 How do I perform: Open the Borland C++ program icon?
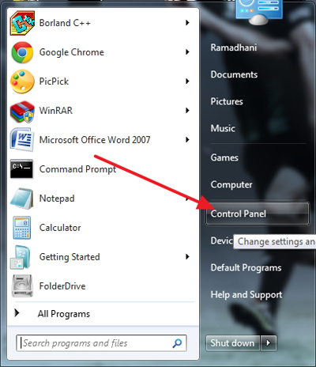click(22, 23)
